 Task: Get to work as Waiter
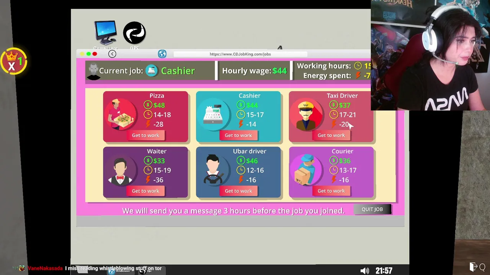[145, 191]
